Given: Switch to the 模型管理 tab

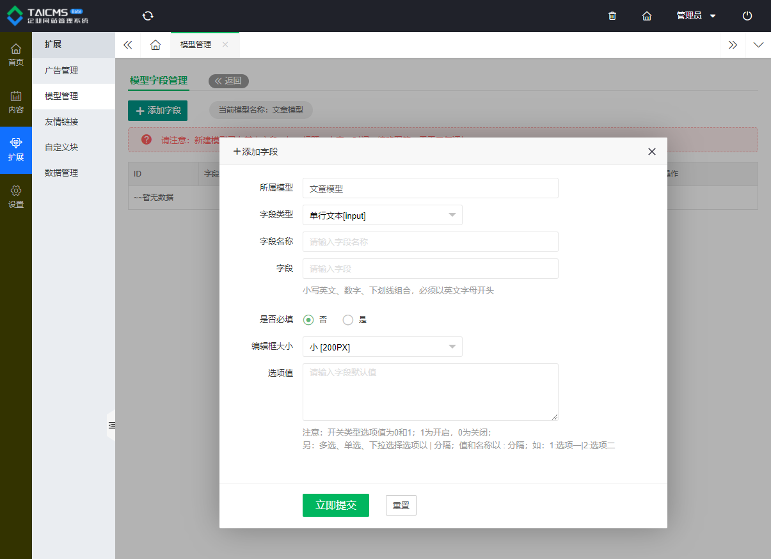Looking at the screenshot, I should point(196,45).
